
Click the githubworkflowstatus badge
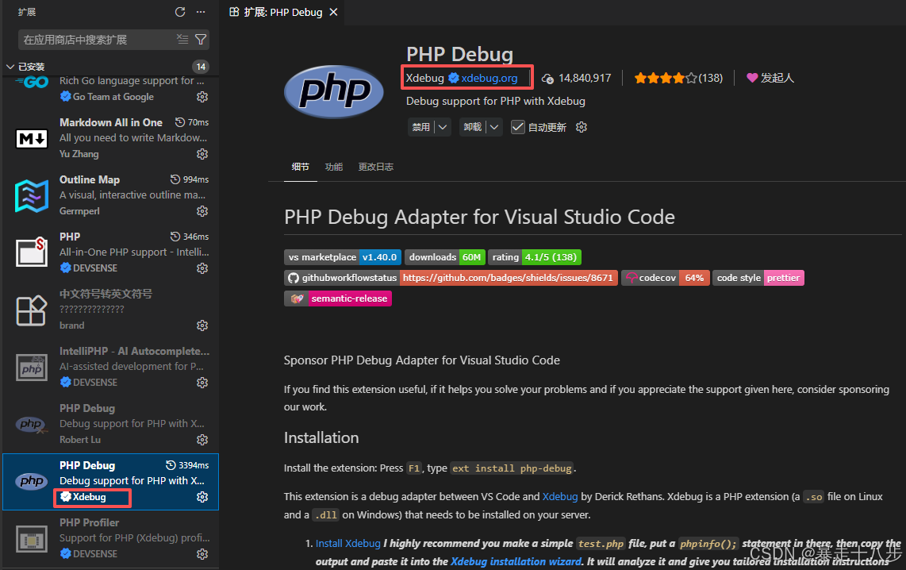point(451,278)
